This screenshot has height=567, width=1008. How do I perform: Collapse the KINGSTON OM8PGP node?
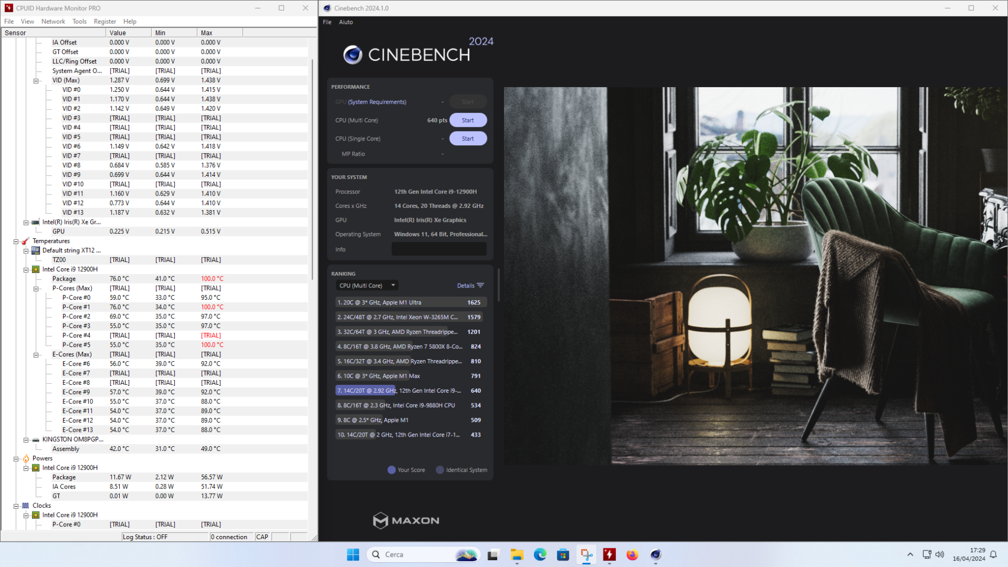coord(26,440)
